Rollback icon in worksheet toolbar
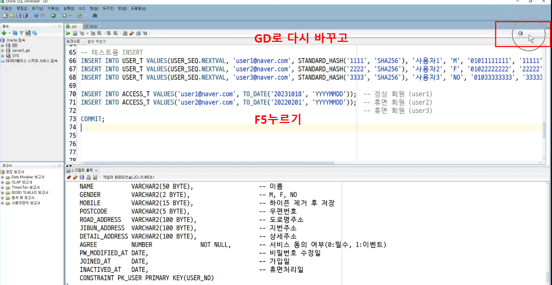Screen dimensions: 552x285 pos(116,33)
